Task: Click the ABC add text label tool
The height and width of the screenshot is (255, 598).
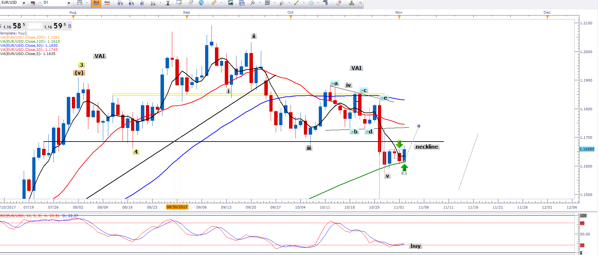Action: (325, 3)
